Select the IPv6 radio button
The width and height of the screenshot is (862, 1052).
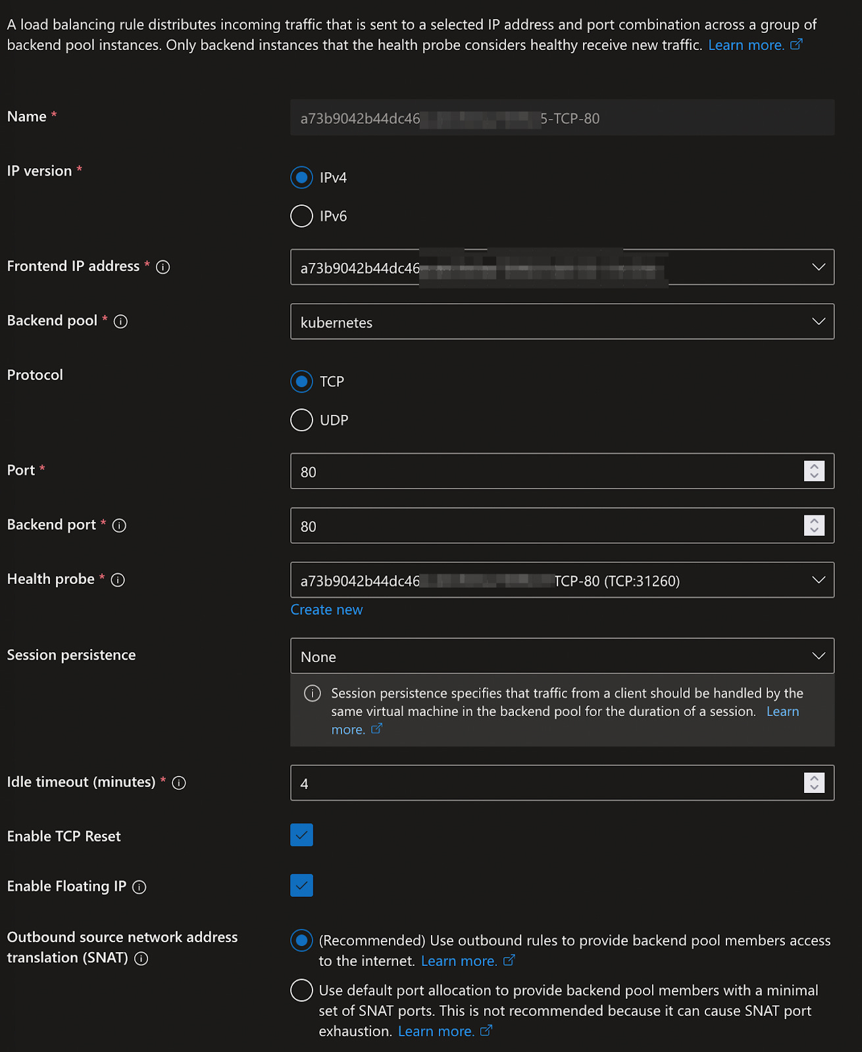coord(301,216)
